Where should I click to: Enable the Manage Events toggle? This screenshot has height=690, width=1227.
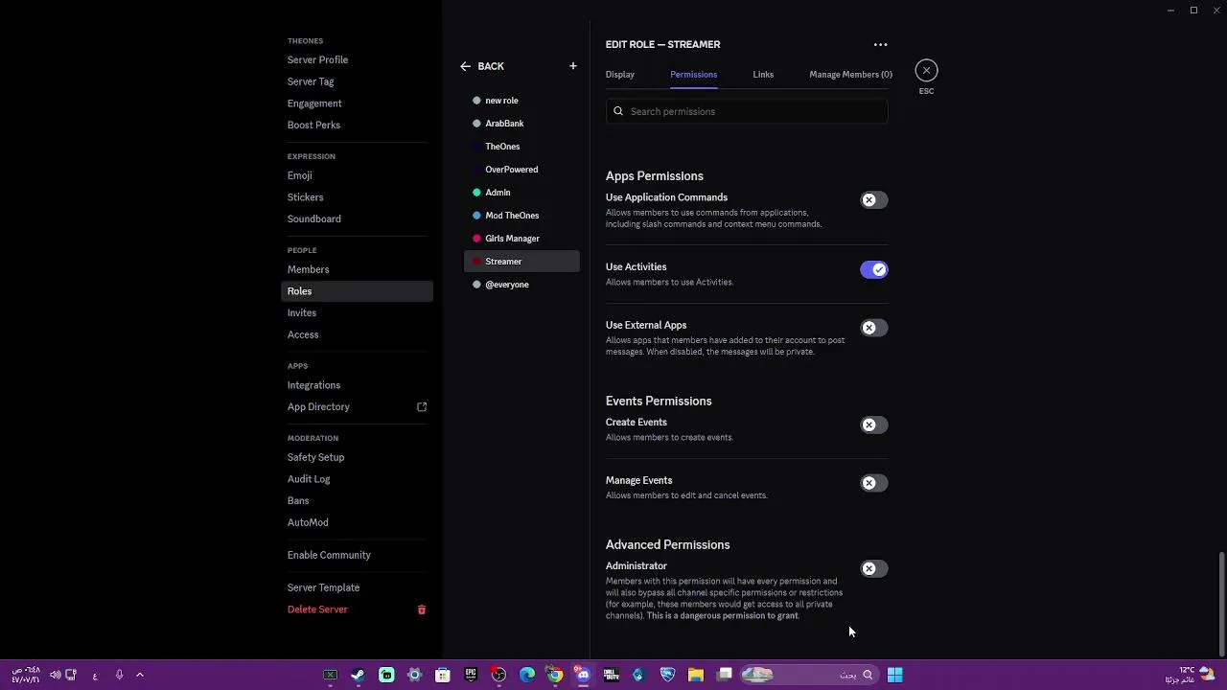[873, 483]
